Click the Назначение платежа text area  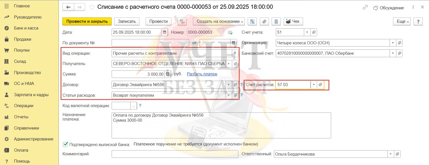[221, 125]
